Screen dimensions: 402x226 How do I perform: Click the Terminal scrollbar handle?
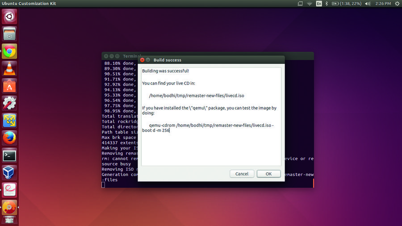313,183
